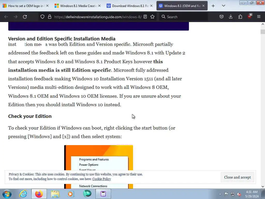Click the page scrollbar down arrow
The width and height of the screenshot is (265, 199).
click(x=263, y=187)
